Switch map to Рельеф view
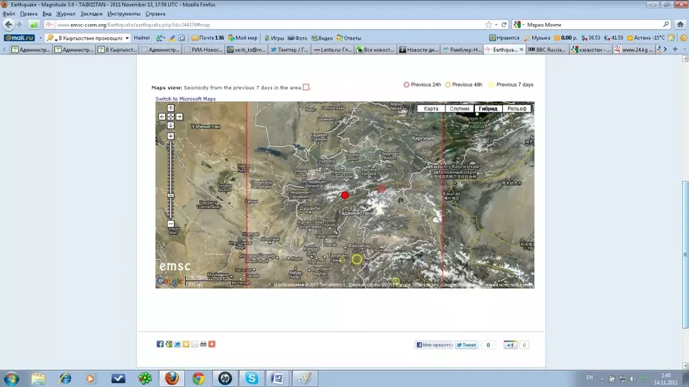The width and height of the screenshot is (689, 387). 517,109
